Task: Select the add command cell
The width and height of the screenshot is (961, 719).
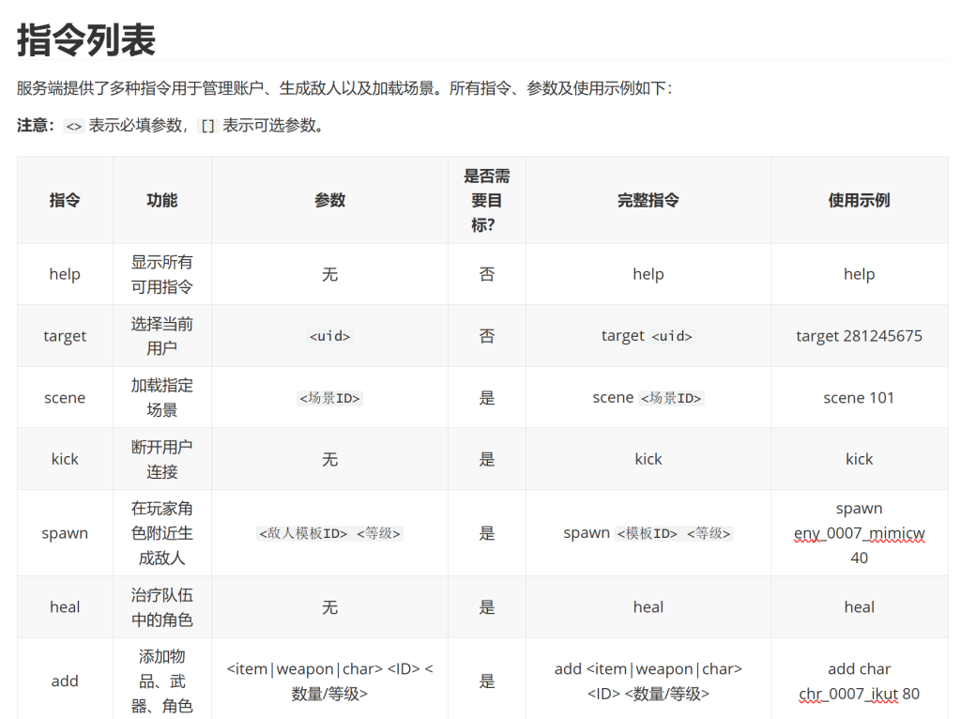Action: coord(64,681)
